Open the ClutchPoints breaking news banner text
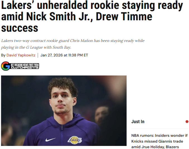This screenshot has width=189, height=149. (25, 66)
